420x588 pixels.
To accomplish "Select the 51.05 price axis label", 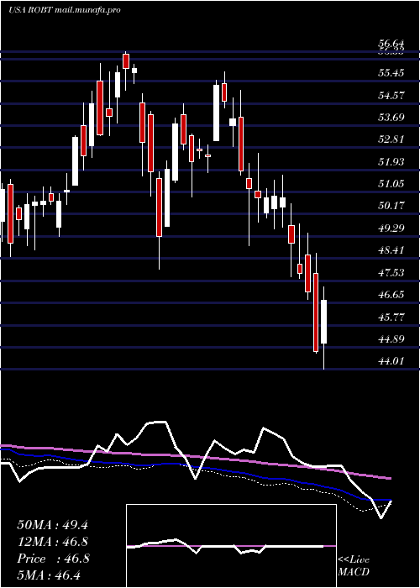I will click(x=391, y=184).
